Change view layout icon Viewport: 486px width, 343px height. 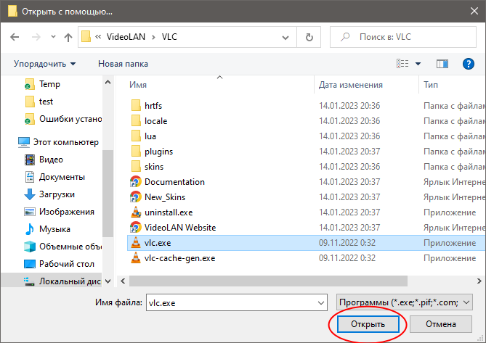tap(402, 64)
